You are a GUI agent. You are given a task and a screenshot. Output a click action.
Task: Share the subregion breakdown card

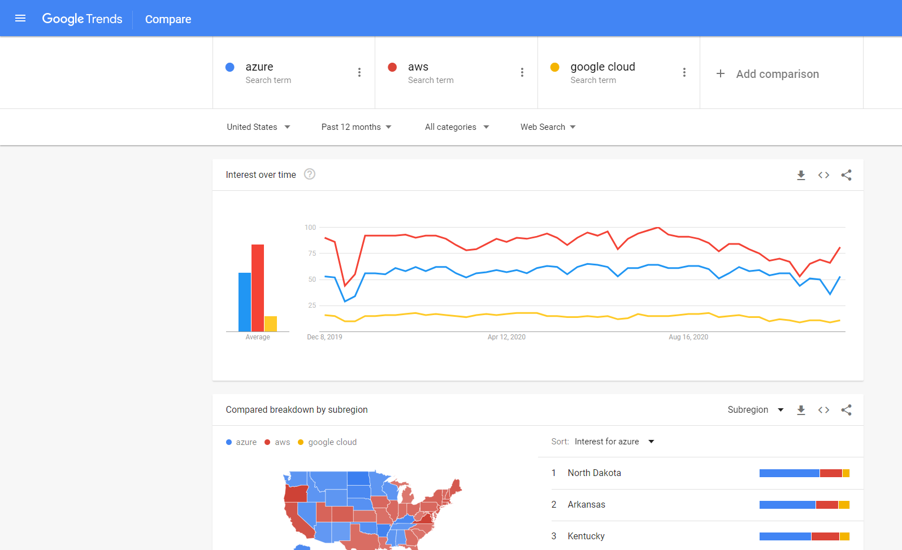(x=846, y=410)
